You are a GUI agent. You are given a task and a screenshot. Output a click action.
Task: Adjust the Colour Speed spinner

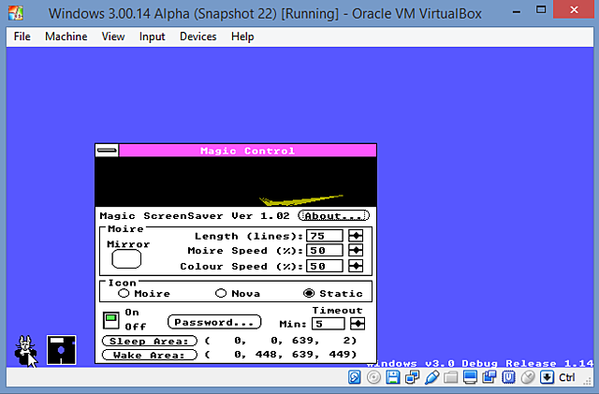[356, 266]
